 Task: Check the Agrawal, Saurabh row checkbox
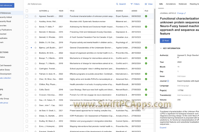click(27, 16)
